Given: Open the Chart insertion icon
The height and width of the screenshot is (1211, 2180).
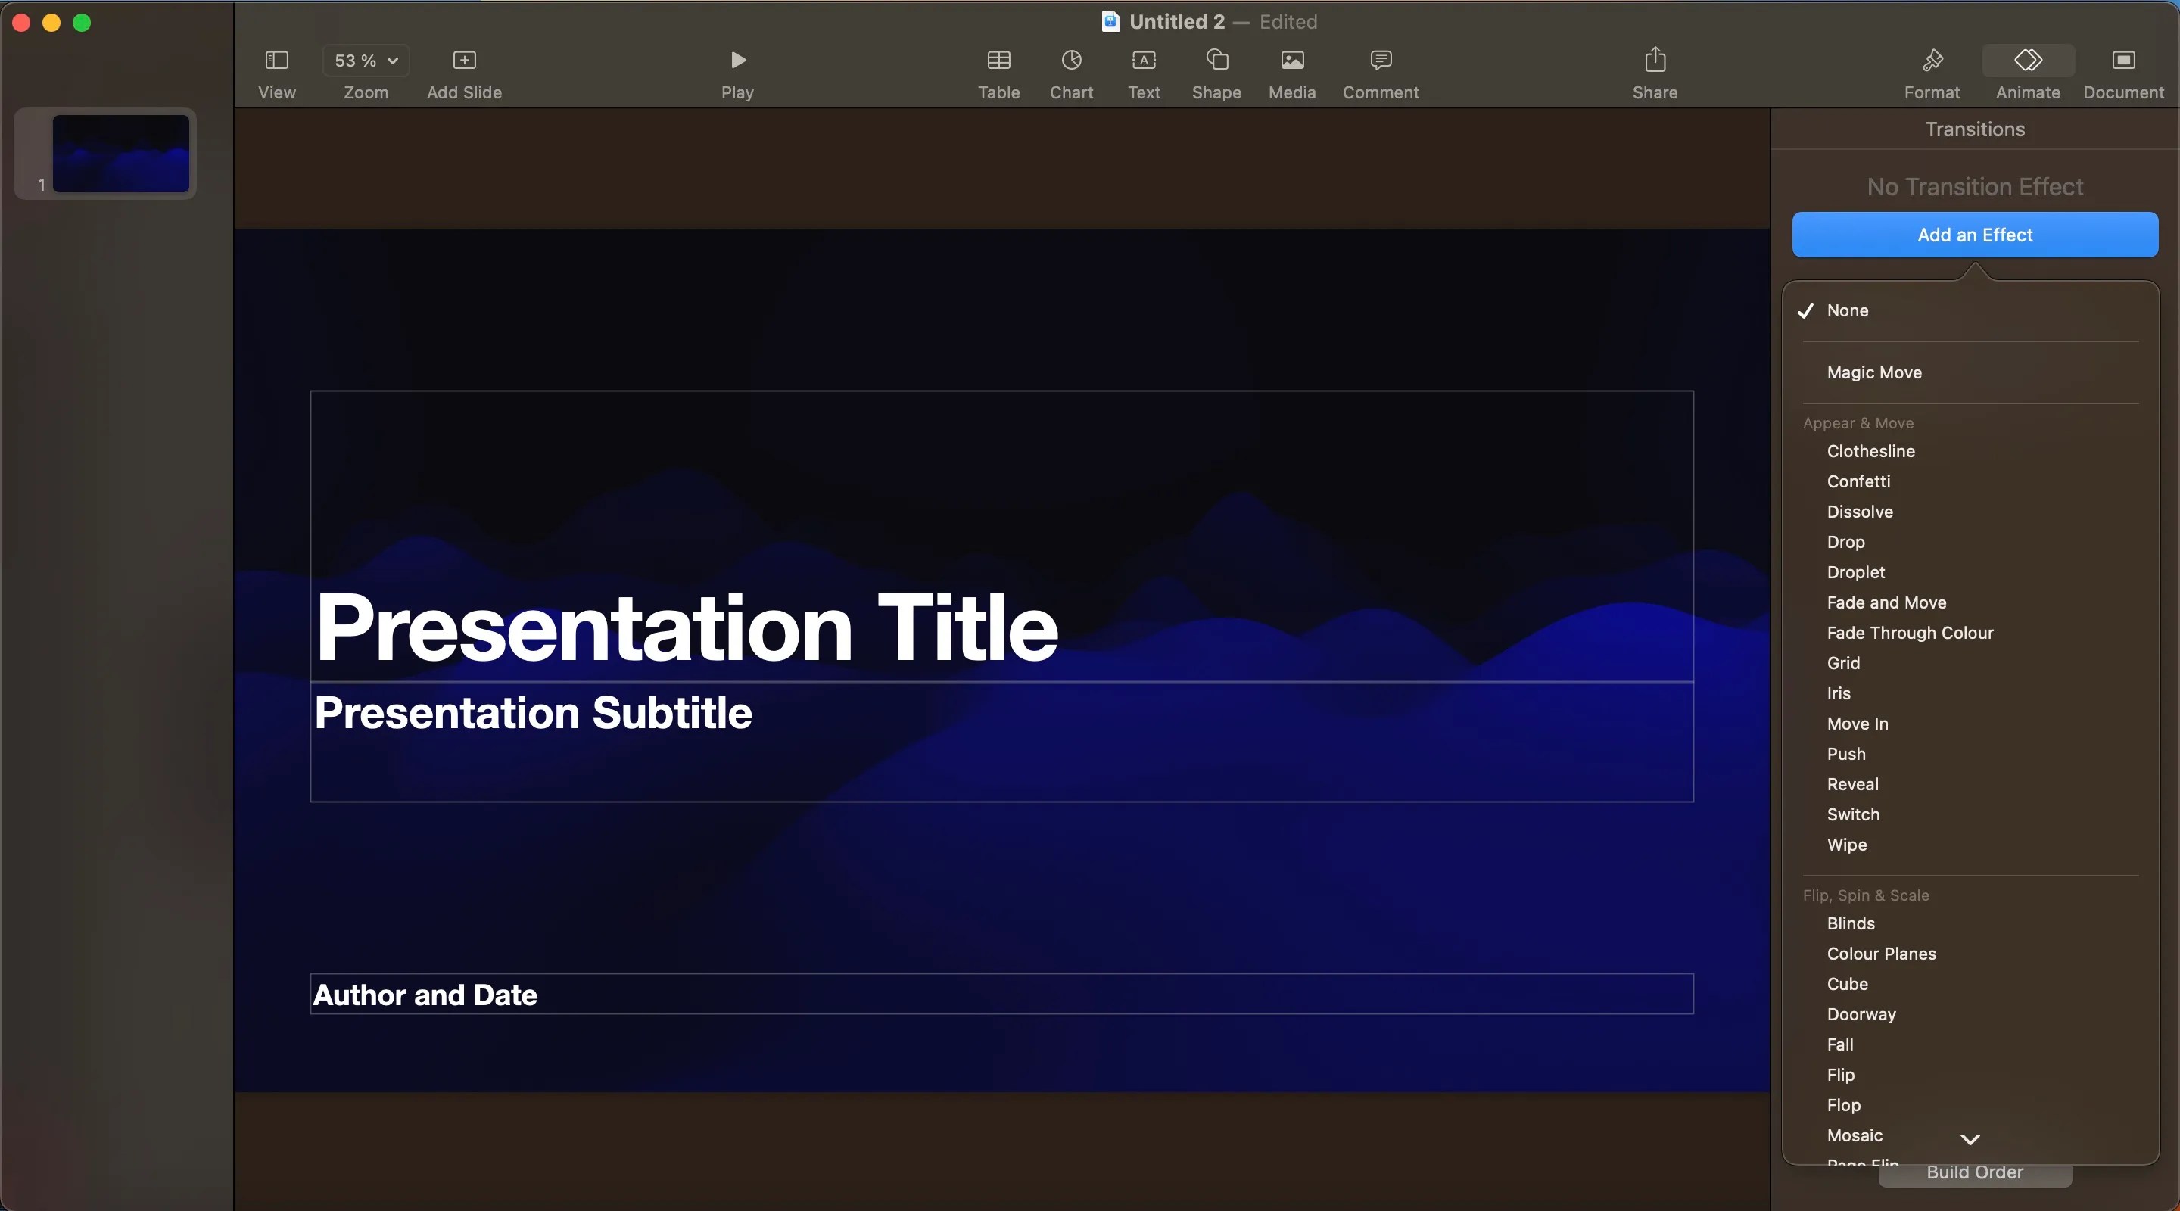Looking at the screenshot, I should pos(1071,61).
